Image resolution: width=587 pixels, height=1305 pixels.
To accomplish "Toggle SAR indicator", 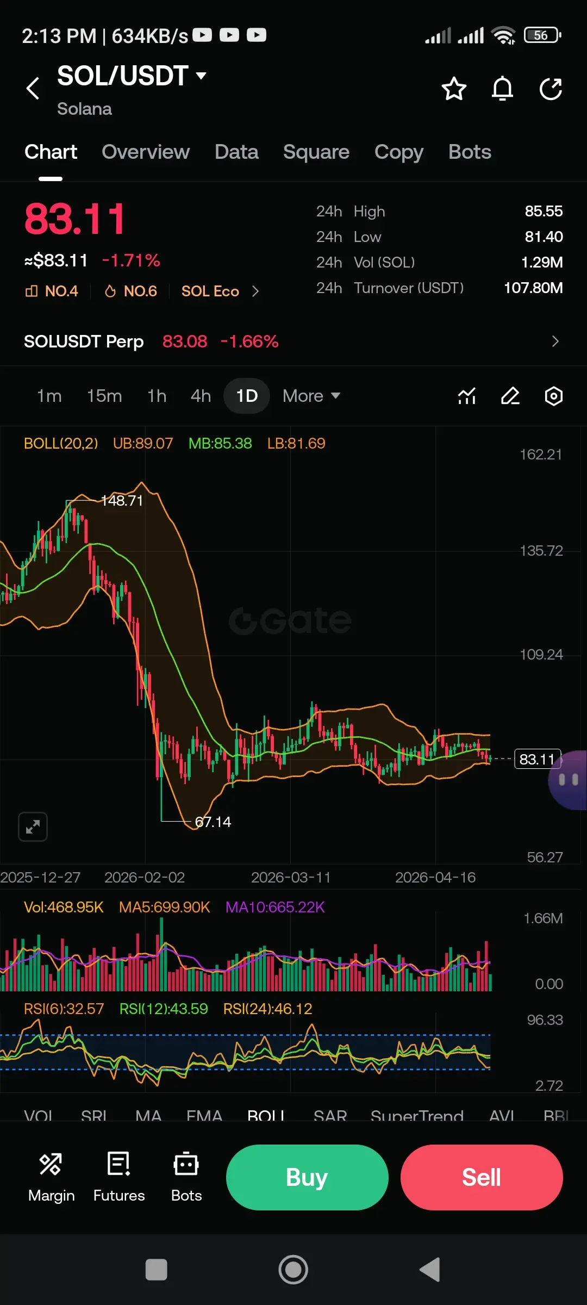I will click(x=330, y=1116).
